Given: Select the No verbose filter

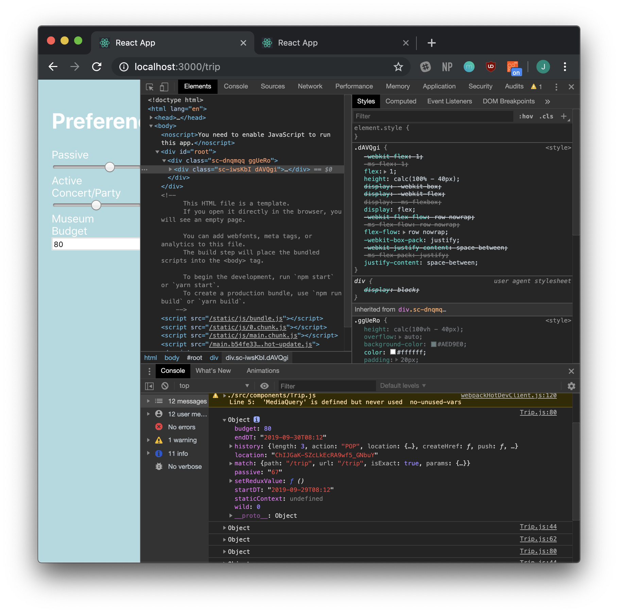Looking at the screenshot, I should pos(185,467).
